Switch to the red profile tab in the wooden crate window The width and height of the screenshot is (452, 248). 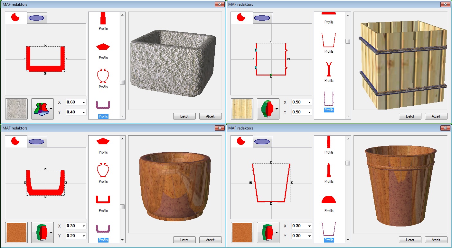coord(241,18)
